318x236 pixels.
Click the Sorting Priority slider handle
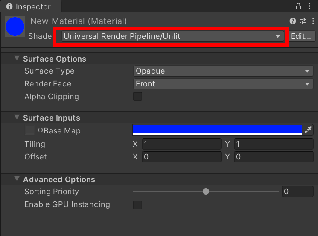pyautogui.click(x=206, y=191)
